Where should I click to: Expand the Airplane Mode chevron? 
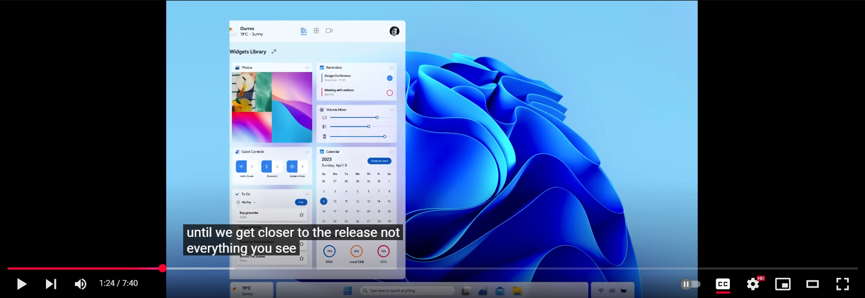302,166
